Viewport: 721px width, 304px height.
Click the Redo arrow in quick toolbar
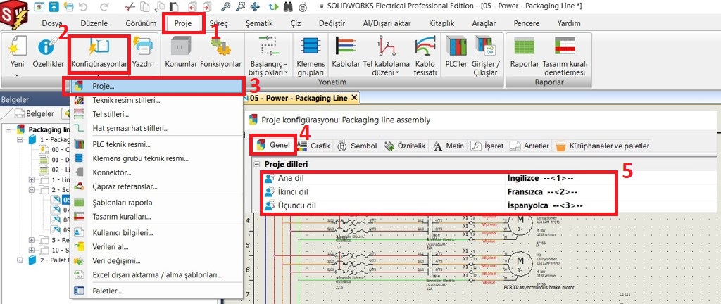pos(104,7)
